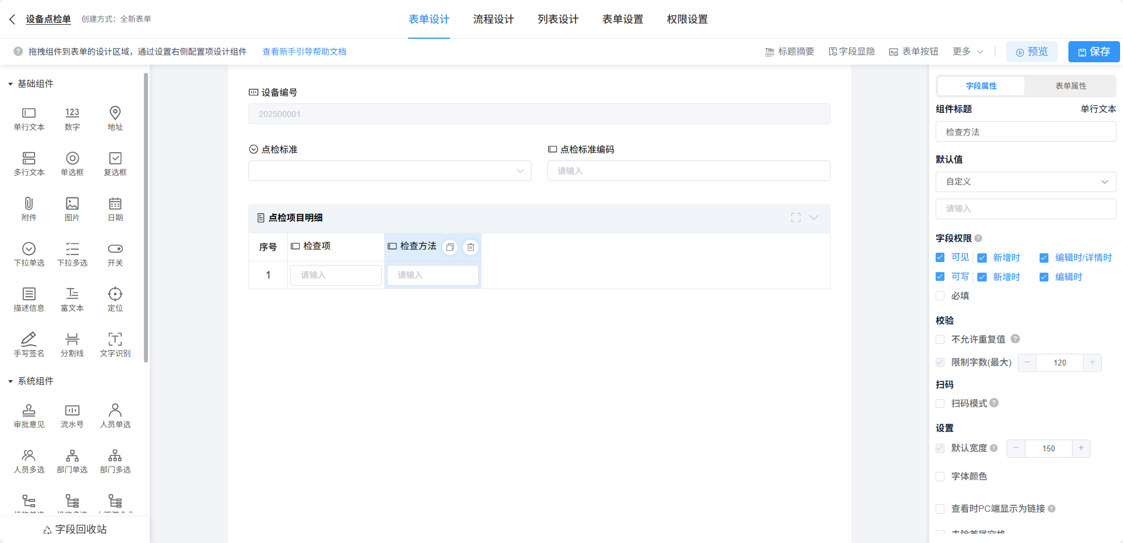Switch to the 流程设计 tab
Image resolution: width=1123 pixels, height=543 pixels.
click(x=493, y=19)
